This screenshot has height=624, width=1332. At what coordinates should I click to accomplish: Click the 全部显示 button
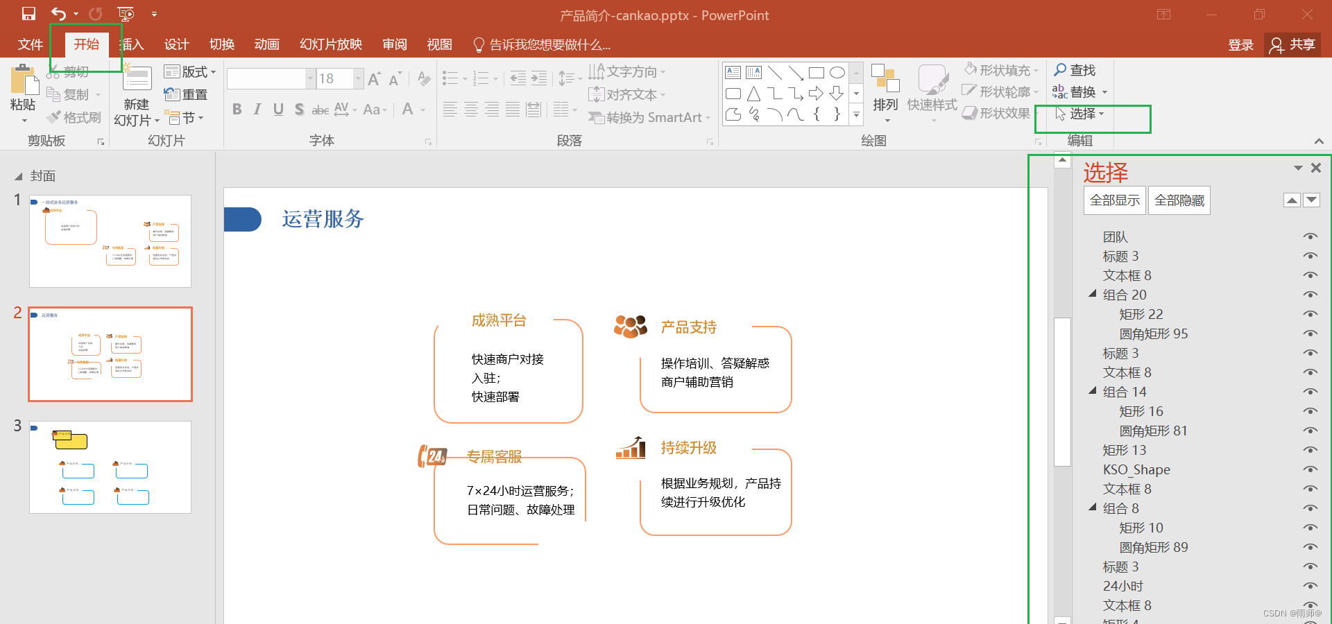coord(1115,200)
